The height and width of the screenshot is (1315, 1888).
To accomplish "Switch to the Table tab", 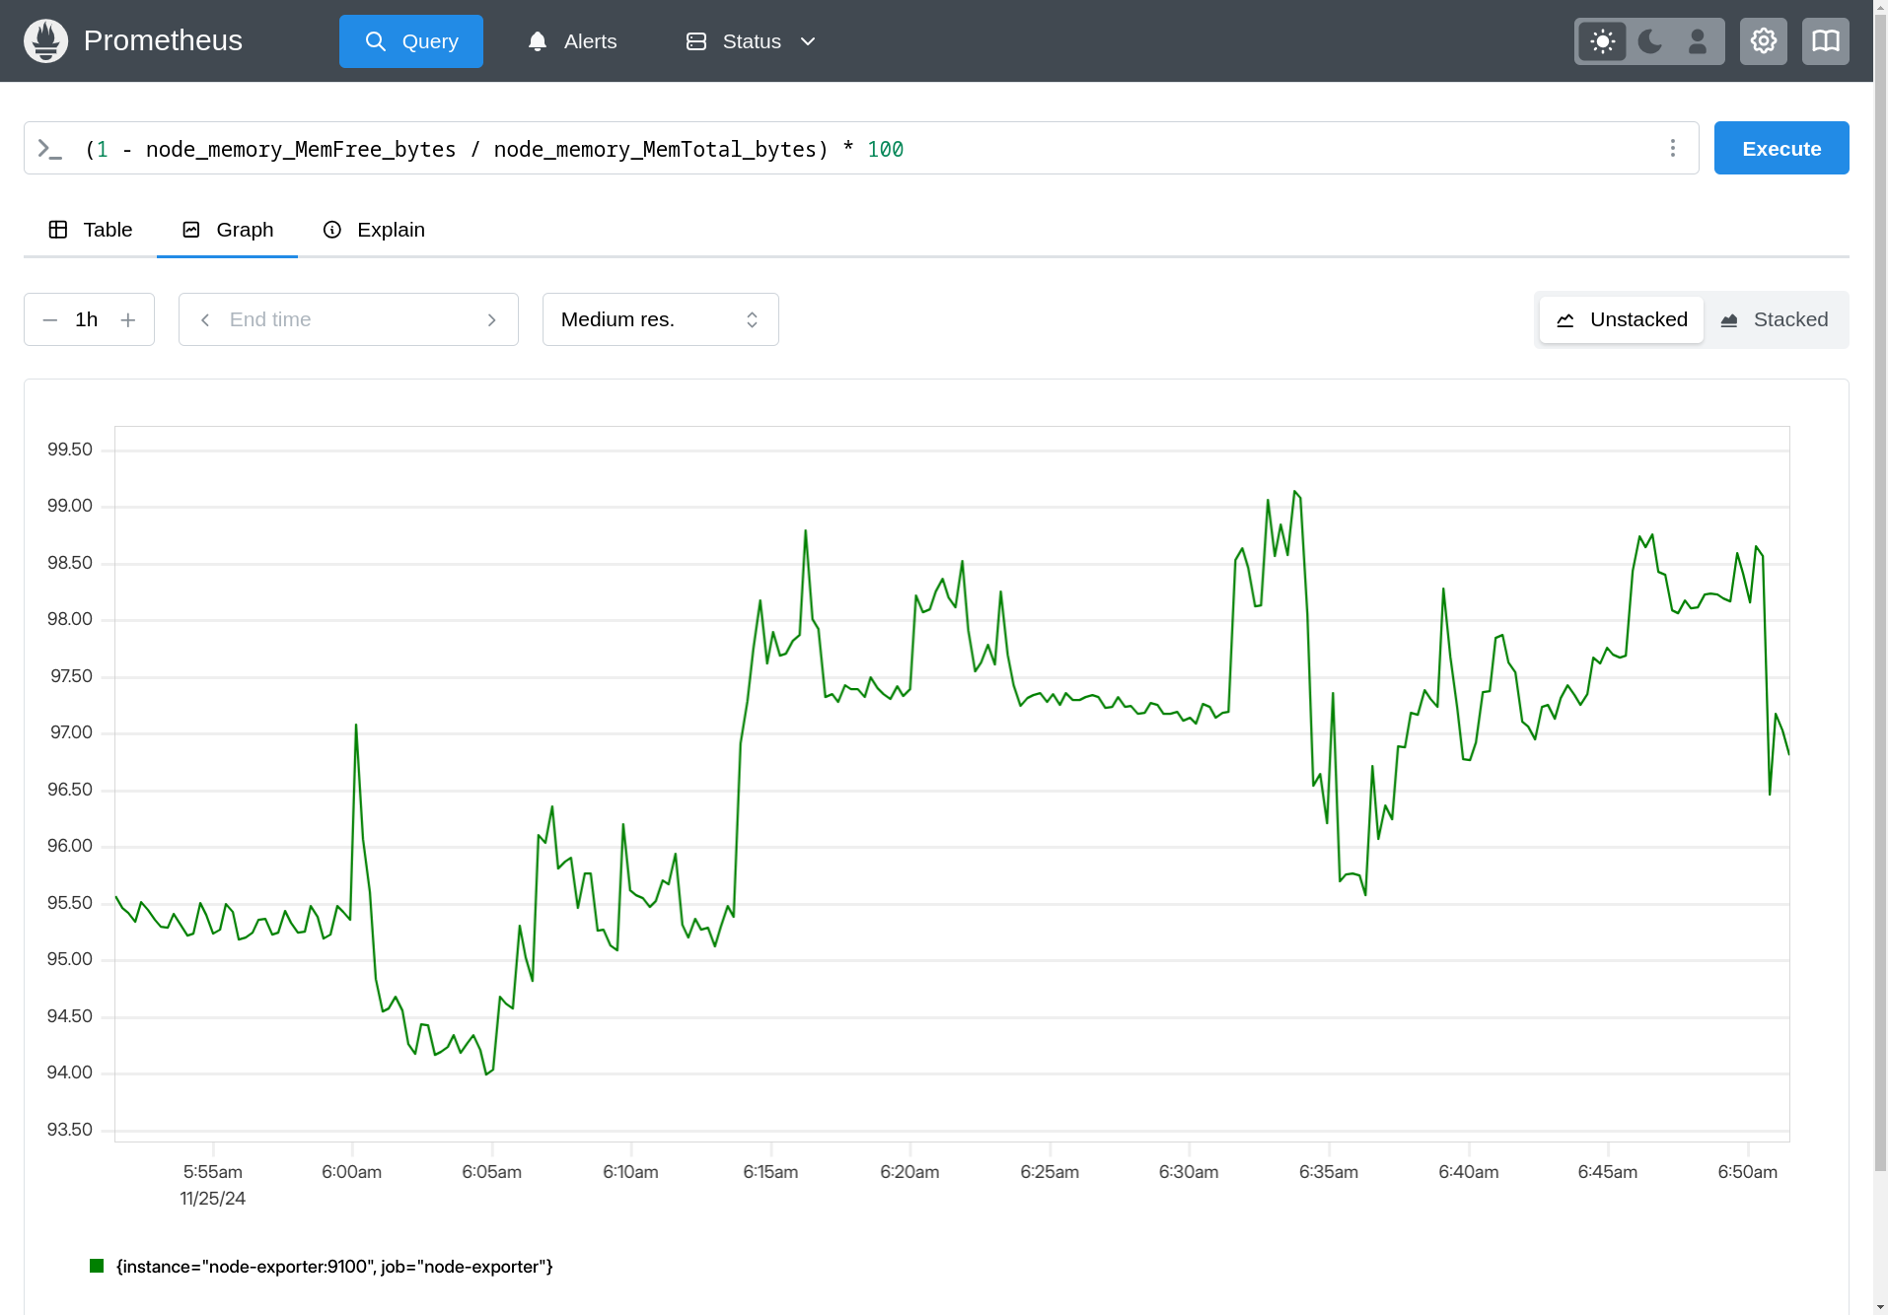I will point(90,229).
